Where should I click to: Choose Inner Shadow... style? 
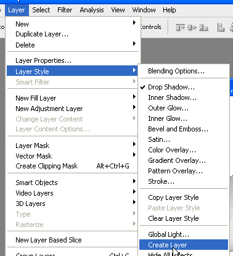pyautogui.click(x=184, y=97)
